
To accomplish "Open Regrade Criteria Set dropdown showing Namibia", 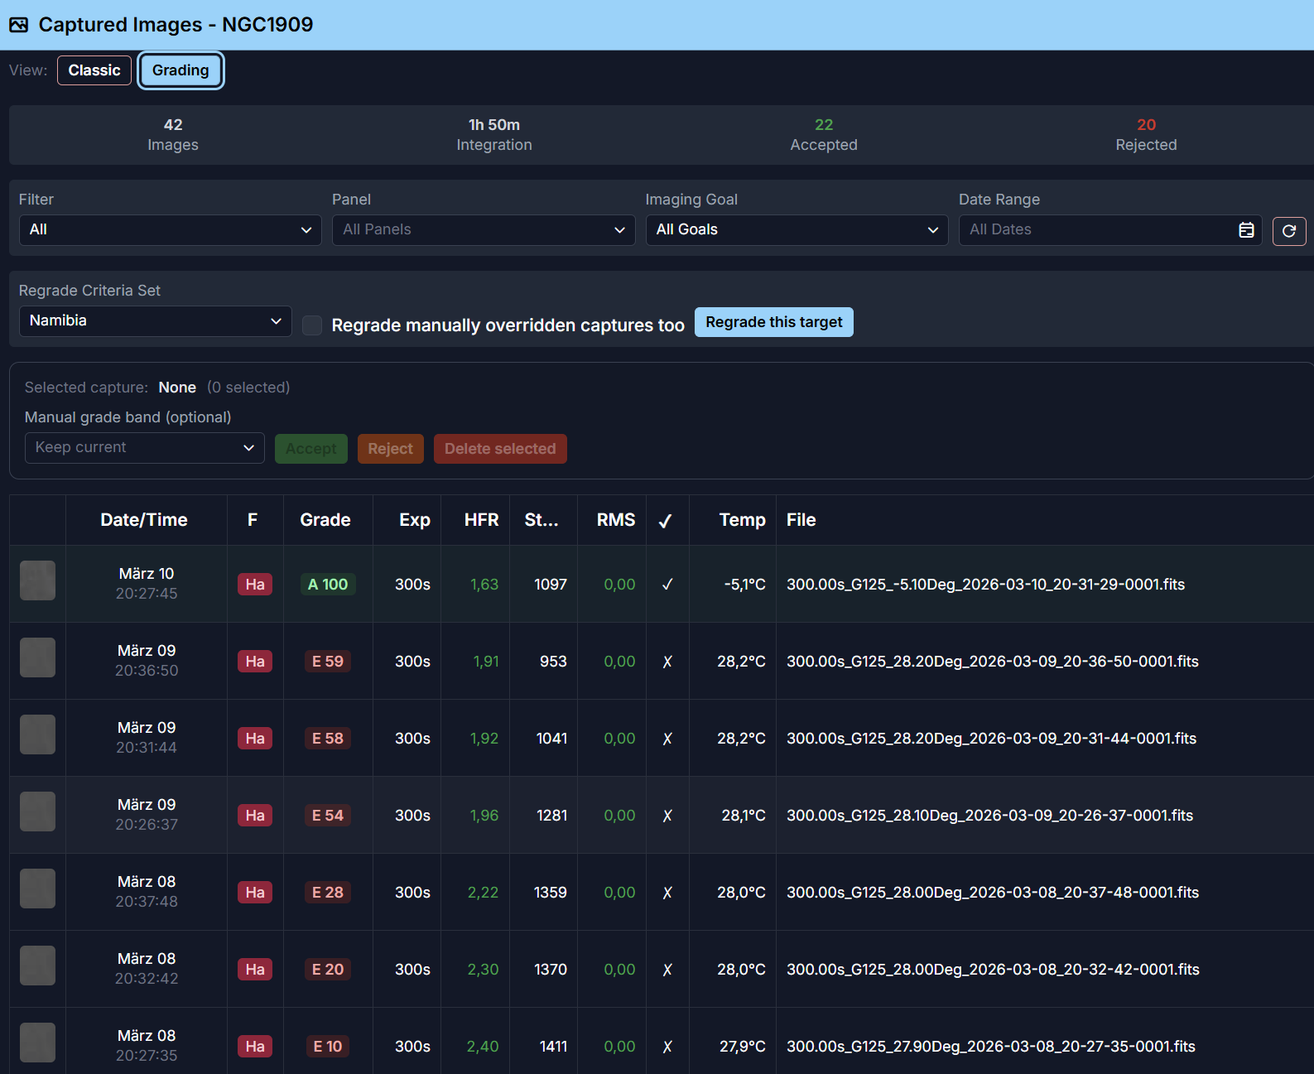I will coord(155,321).
